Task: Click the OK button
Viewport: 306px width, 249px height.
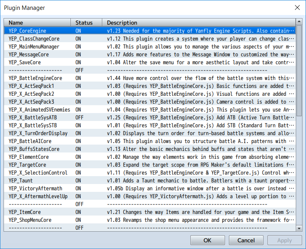Action: (207, 240)
